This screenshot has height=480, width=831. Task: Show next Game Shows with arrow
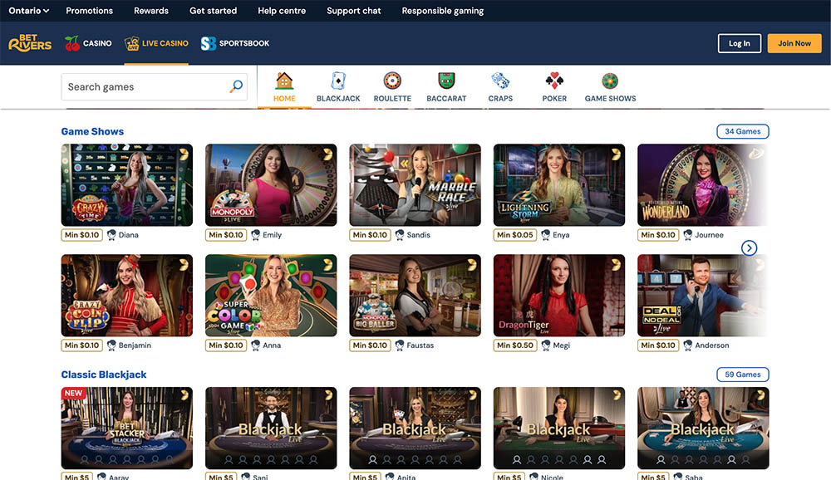(749, 248)
